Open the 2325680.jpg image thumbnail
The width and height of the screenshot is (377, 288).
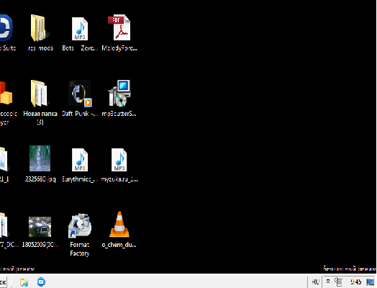click(40, 163)
